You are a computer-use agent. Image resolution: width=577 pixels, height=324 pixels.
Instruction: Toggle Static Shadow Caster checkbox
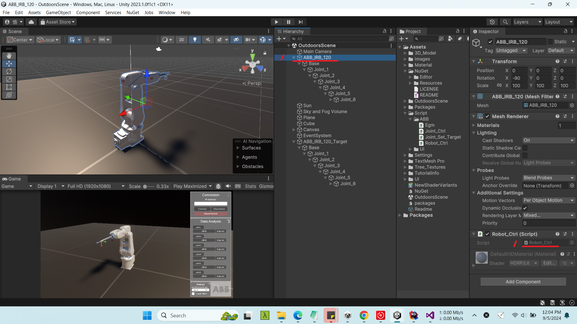click(525, 148)
